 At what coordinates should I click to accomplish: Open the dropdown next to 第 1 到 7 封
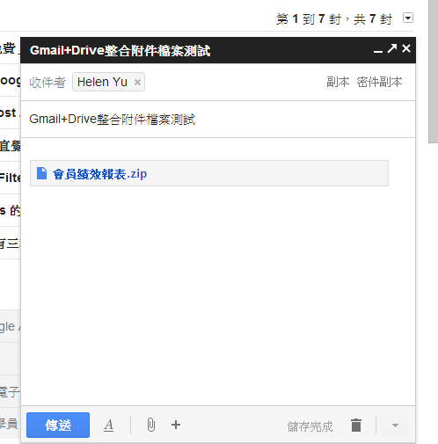(408, 18)
